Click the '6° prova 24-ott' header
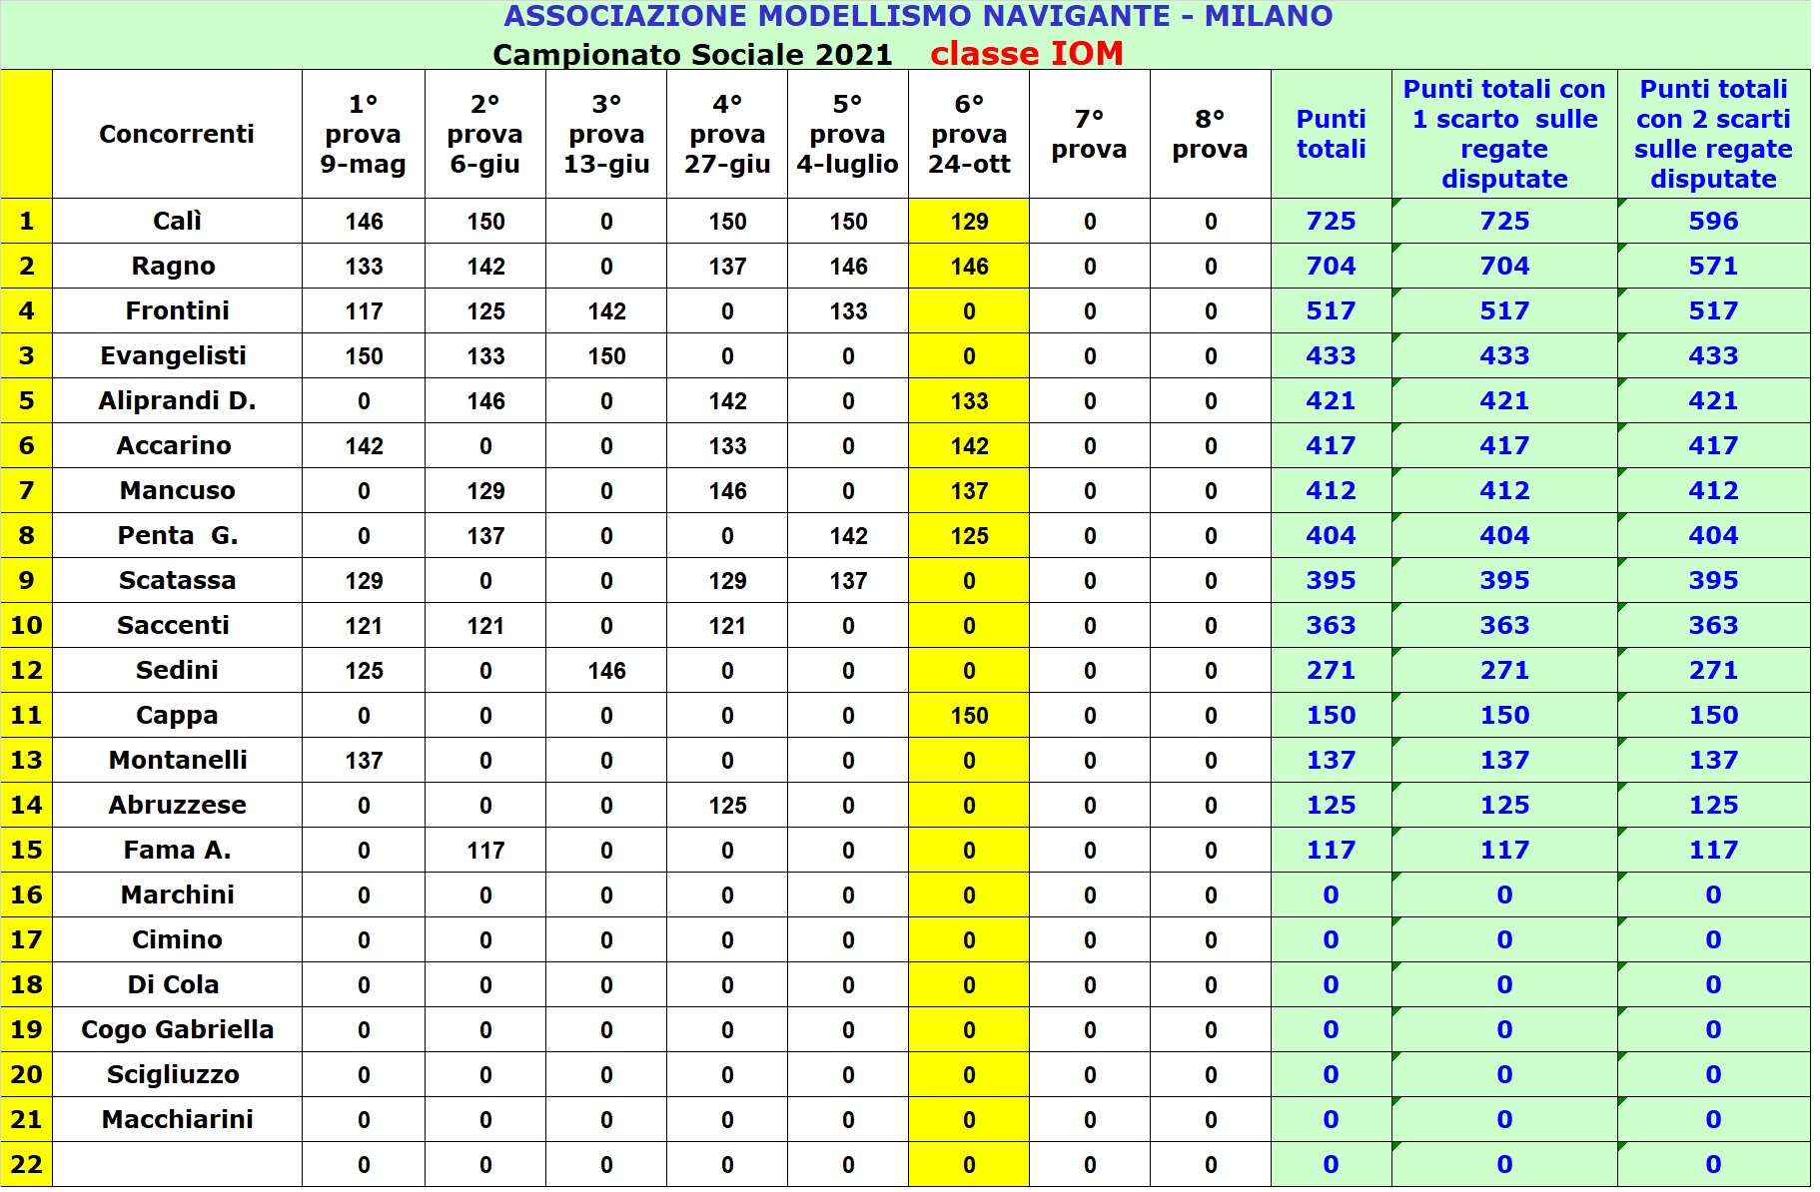Viewport: 1820px width, 1192px height. point(969,134)
